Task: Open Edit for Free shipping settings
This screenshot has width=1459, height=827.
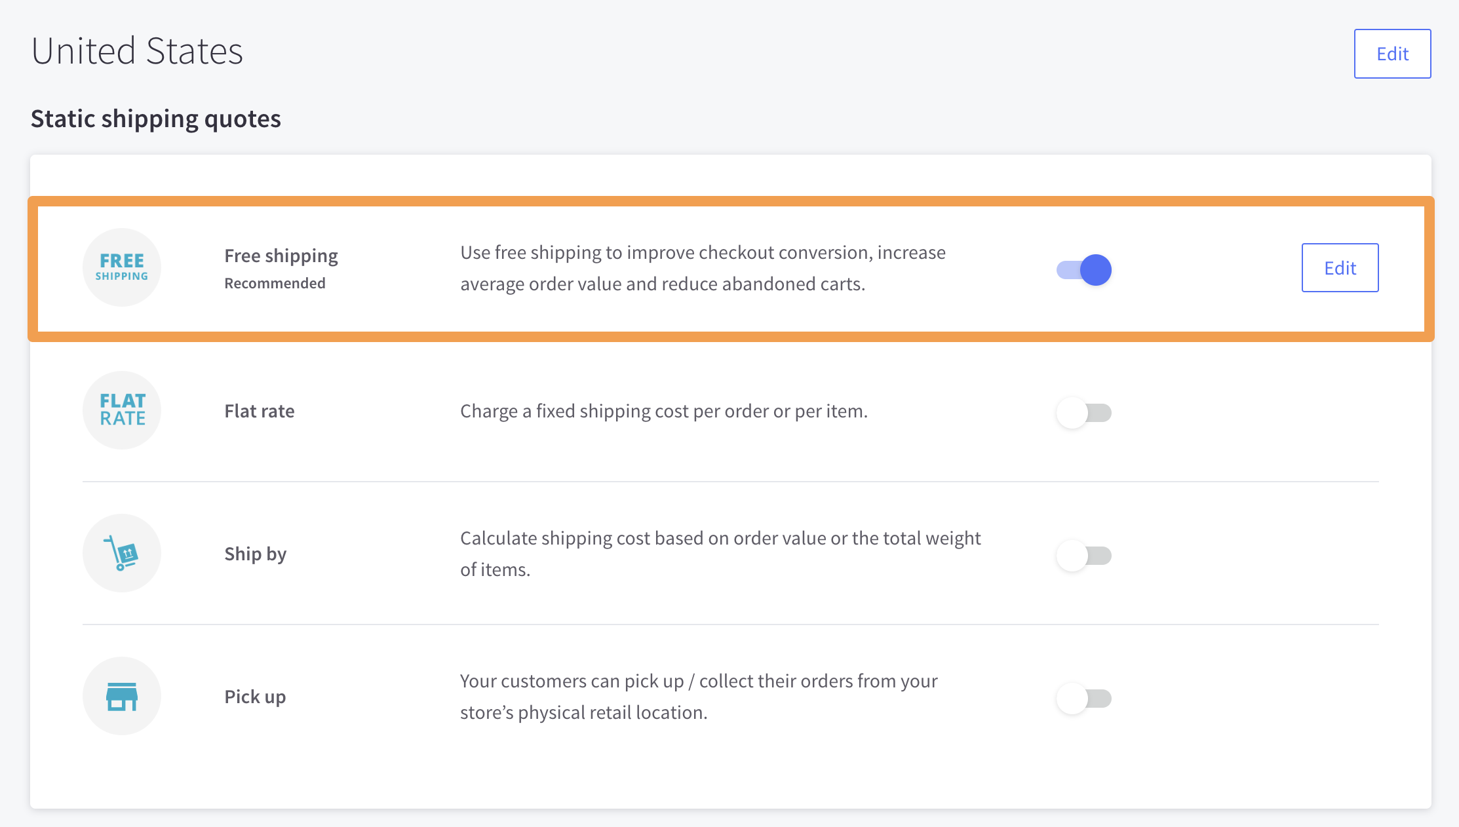Action: (x=1340, y=267)
